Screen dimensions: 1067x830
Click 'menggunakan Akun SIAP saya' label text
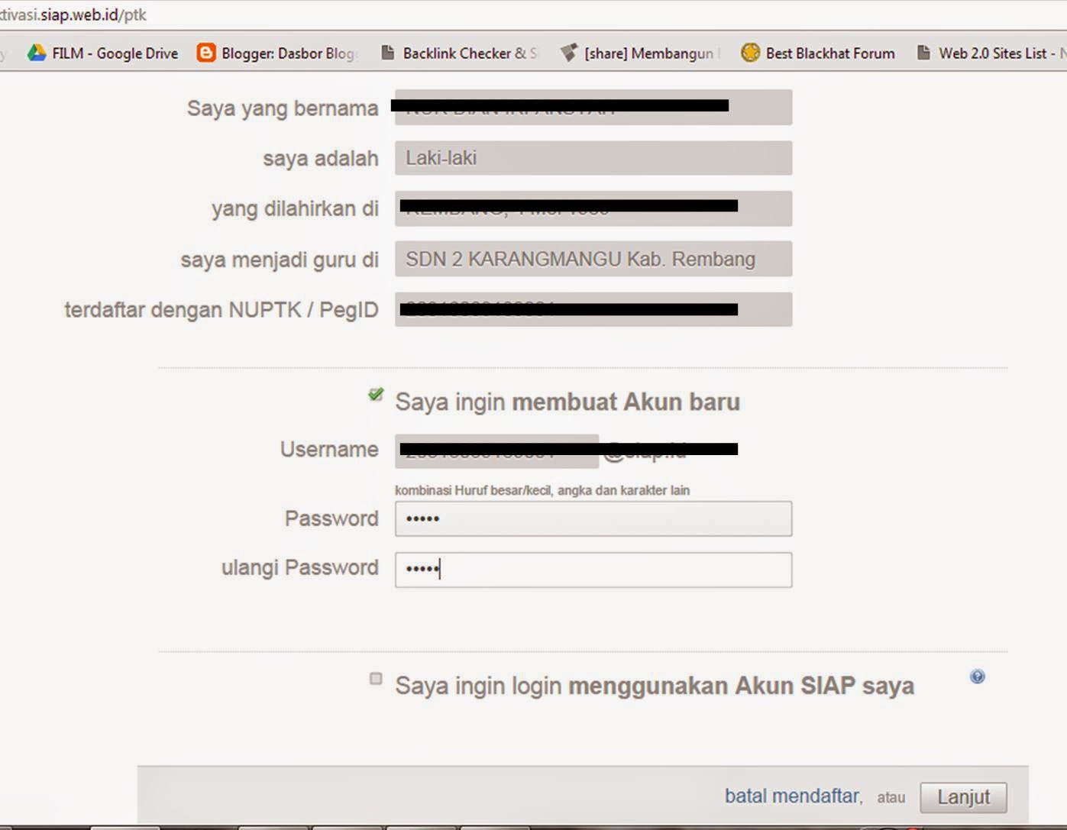pos(741,686)
